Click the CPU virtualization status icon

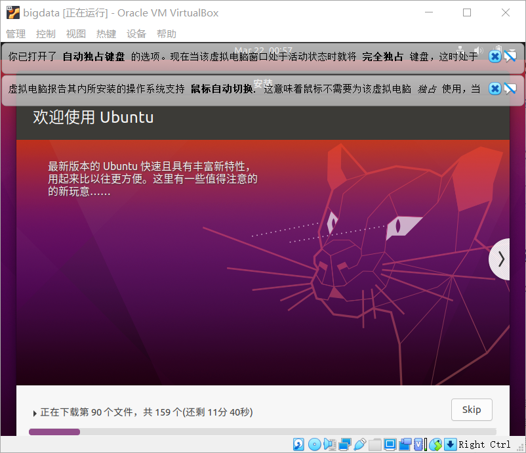pyautogui.click(x=420, y=444)
